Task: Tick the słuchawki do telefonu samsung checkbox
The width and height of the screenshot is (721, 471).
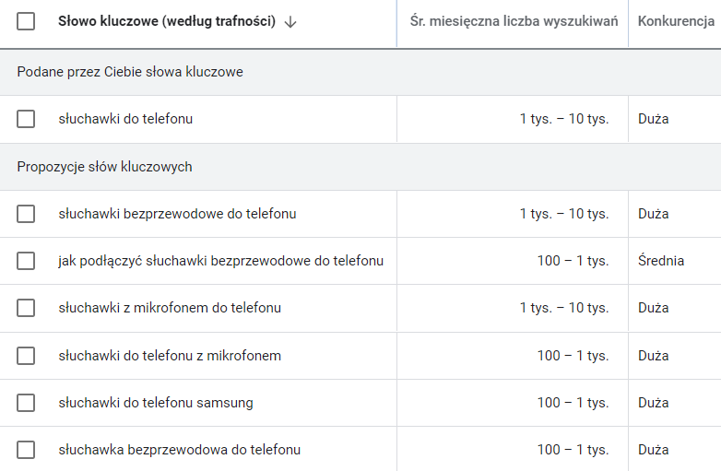Action: [x=26, y=403]
